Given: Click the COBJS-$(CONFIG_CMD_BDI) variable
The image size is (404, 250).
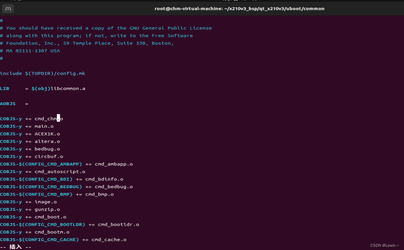Looking at the screenshot, I should point(36,179).
